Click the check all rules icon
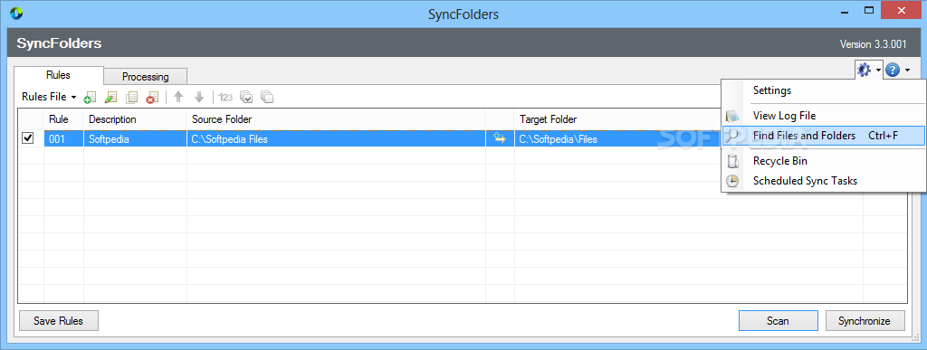This screenshot has width=927, height=350. pos(246,98)
